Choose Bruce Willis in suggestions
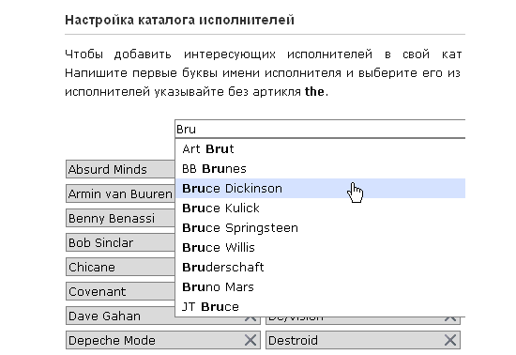This screenshot has height=355, width=516. 320,248
